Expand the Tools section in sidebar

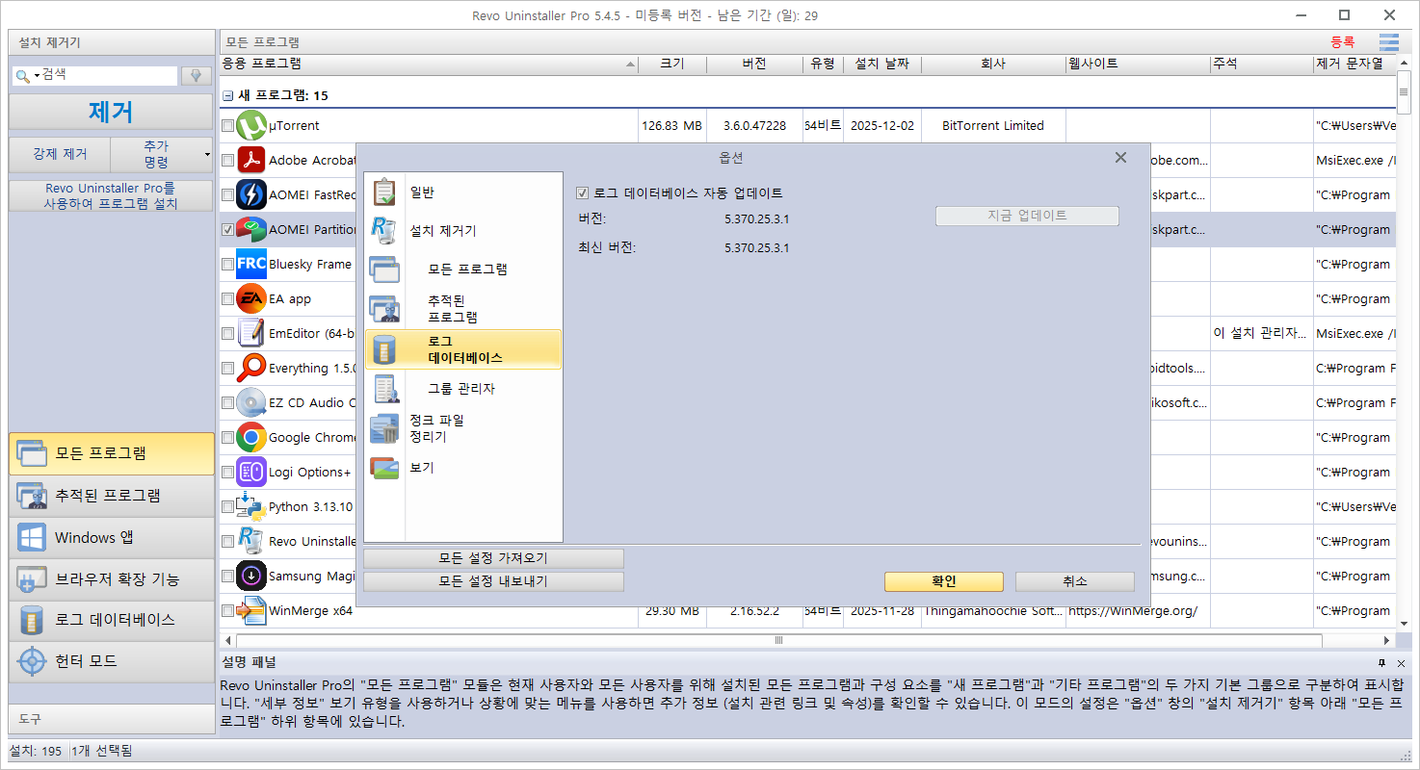coord(112,719)
